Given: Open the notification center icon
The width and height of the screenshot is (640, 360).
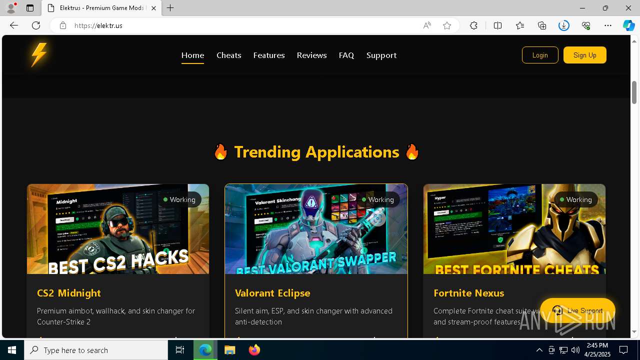Looking at the screenshot, I should tap(623, 350).
